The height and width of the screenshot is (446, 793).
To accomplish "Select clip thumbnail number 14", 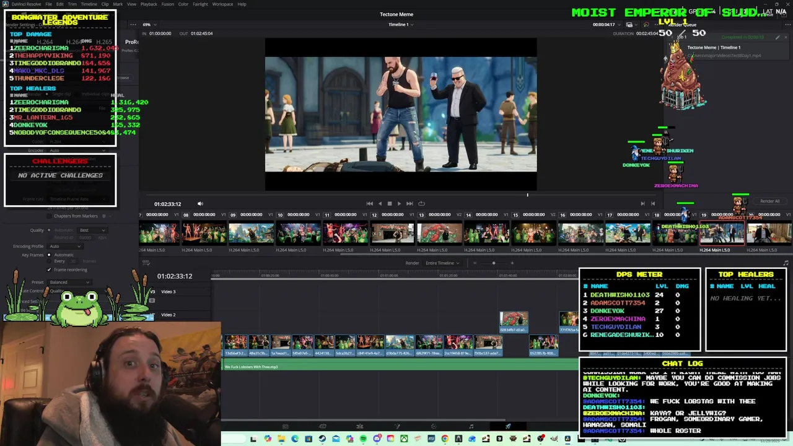I will pos(486,233).
